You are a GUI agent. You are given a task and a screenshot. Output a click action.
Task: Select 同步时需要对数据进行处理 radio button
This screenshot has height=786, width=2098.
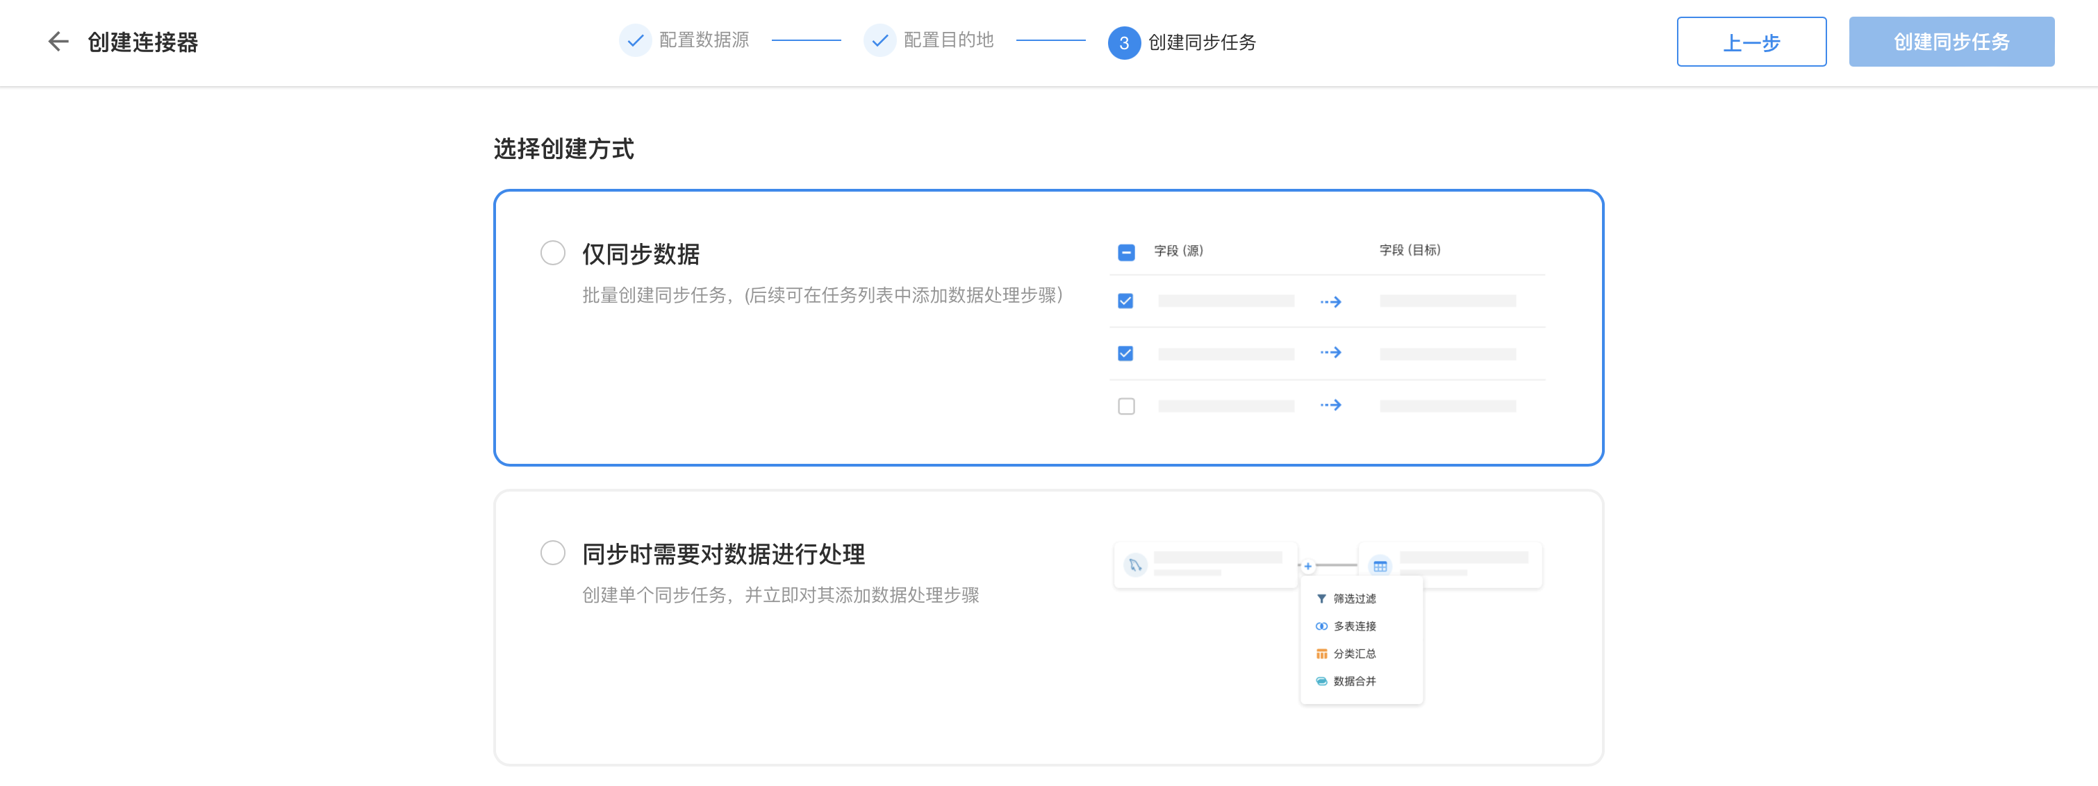pyautogui.click(x=553, y=553)
